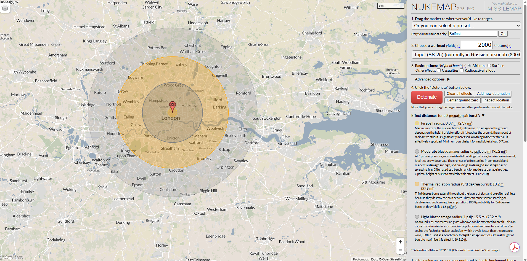Toggle Moderate blast damage gray swatch
The width and height of the screenshot is (527, 261).
coord(417,151)
